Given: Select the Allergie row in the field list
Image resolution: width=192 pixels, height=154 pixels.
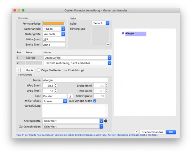Looking at the screenshot, I should pos(64,58).
